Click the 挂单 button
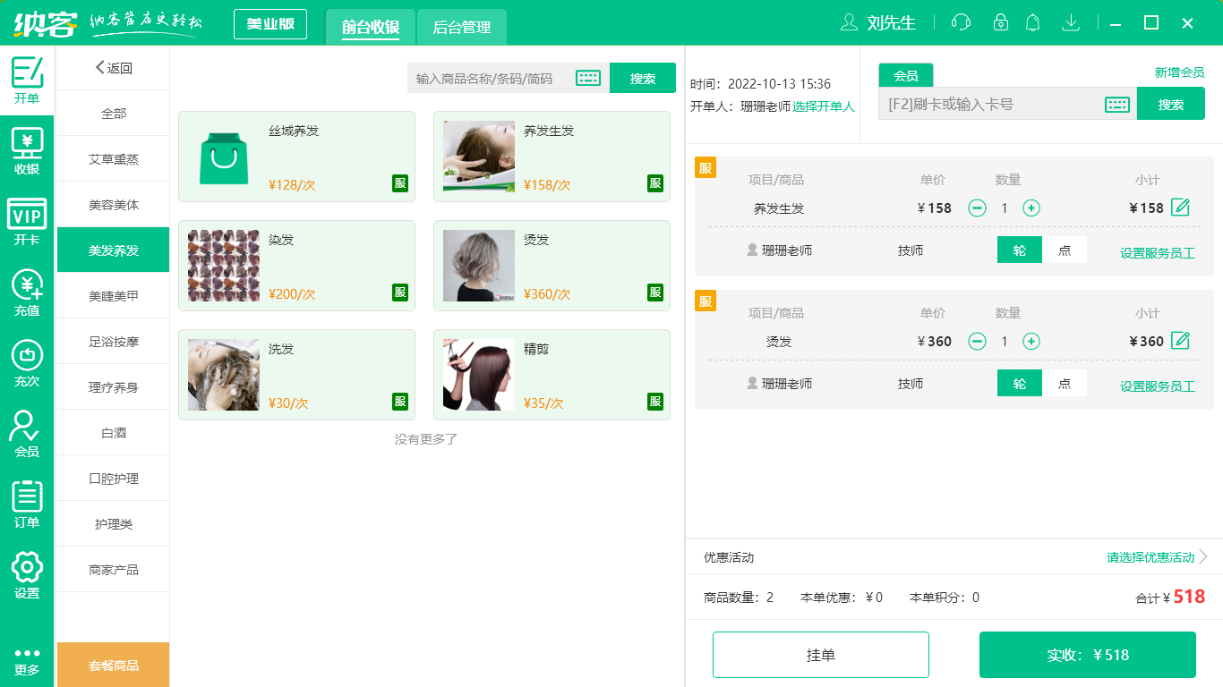The image size is (1223, 687). (821, 654)
